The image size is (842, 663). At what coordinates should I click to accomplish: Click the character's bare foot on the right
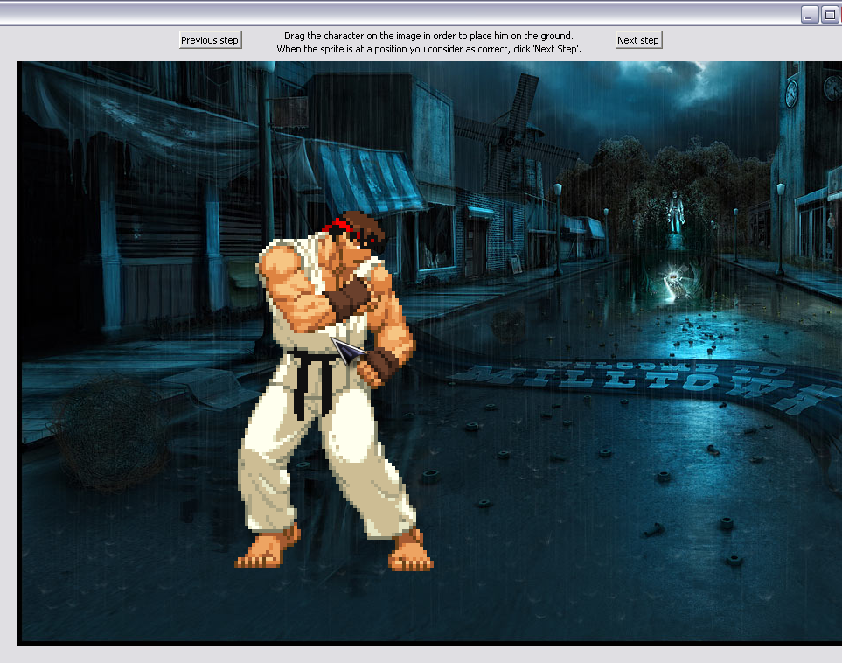[x=410, y=553]
